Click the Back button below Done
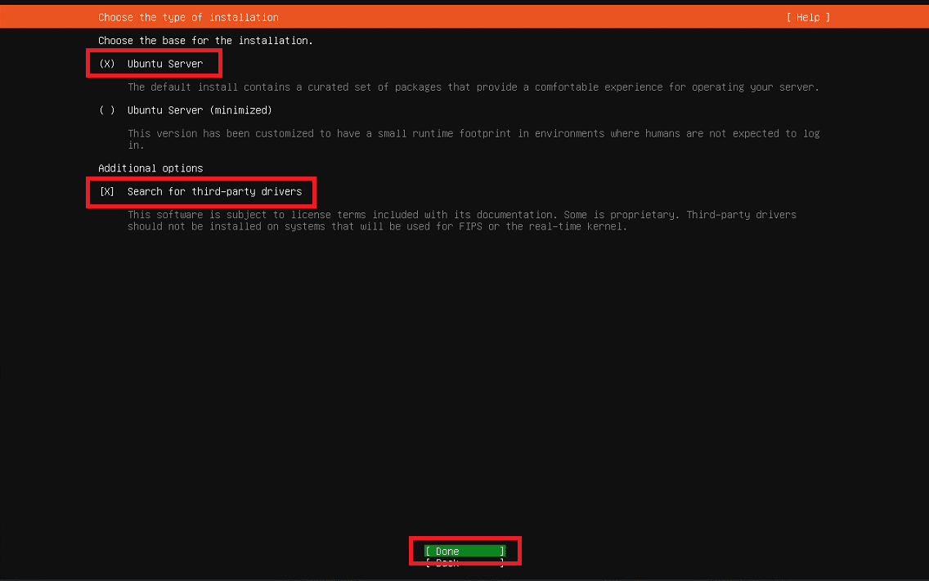929x581 pixels. [x=465, y=563]
